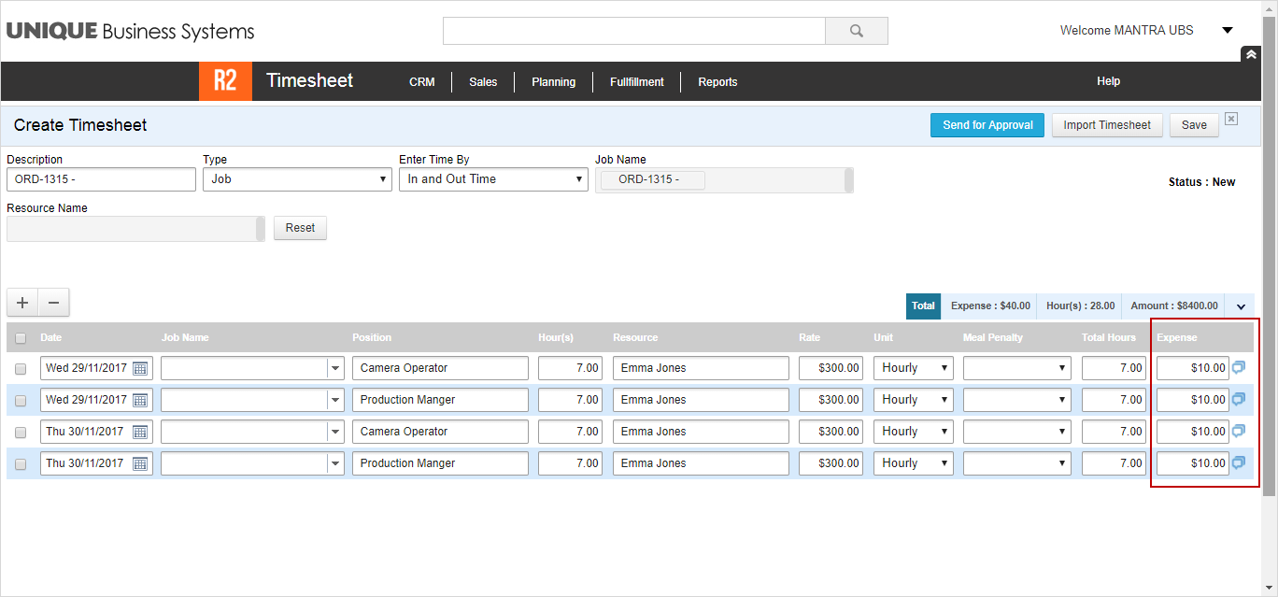
Task: Open calendar picker in last timesheet row
Action: (x=140, y=463)
